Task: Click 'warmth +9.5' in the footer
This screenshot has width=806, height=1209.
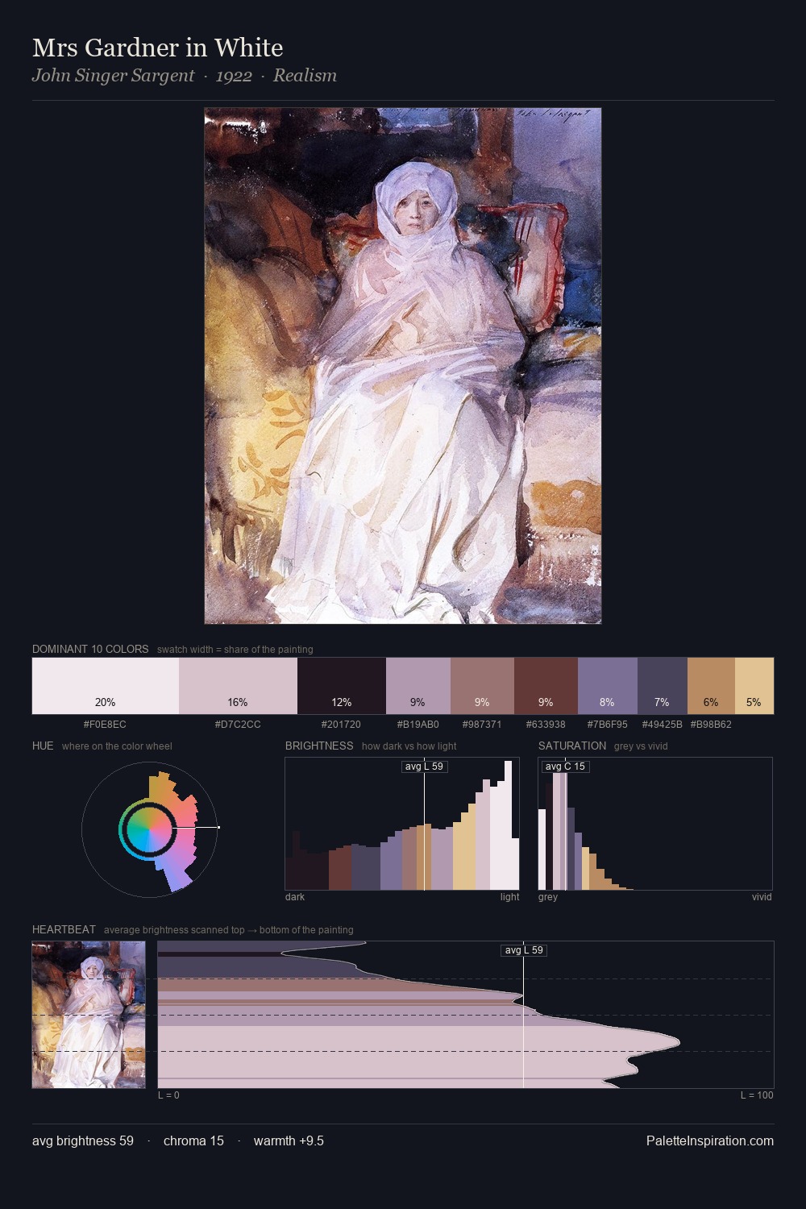Action: (289, 1140)
